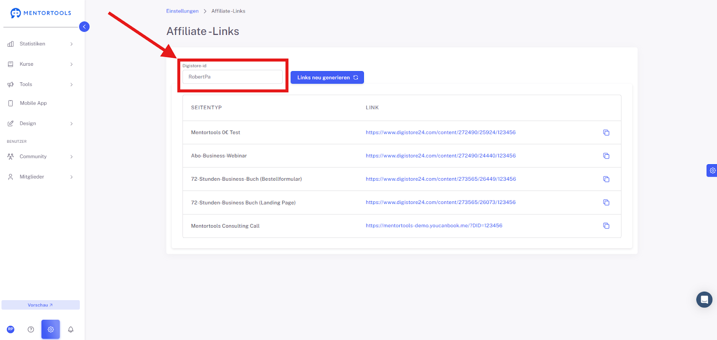Open the settings gear in the bottom bar
Image resolution: width=717 pixels, height=340 pixels.
click(x=51, y=329)
